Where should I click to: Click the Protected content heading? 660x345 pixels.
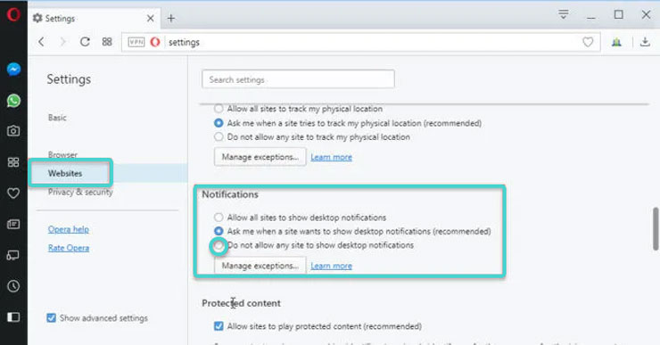[x=241, y=303]
